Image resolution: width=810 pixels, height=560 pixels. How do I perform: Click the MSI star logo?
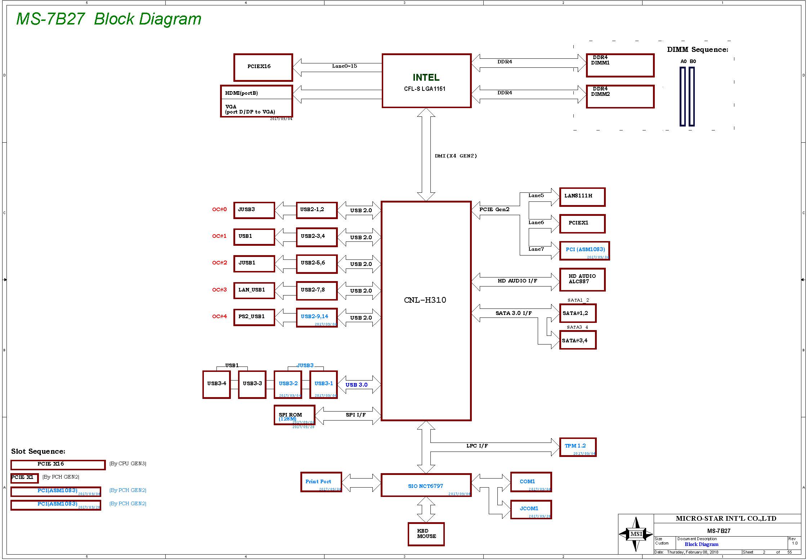636,534
